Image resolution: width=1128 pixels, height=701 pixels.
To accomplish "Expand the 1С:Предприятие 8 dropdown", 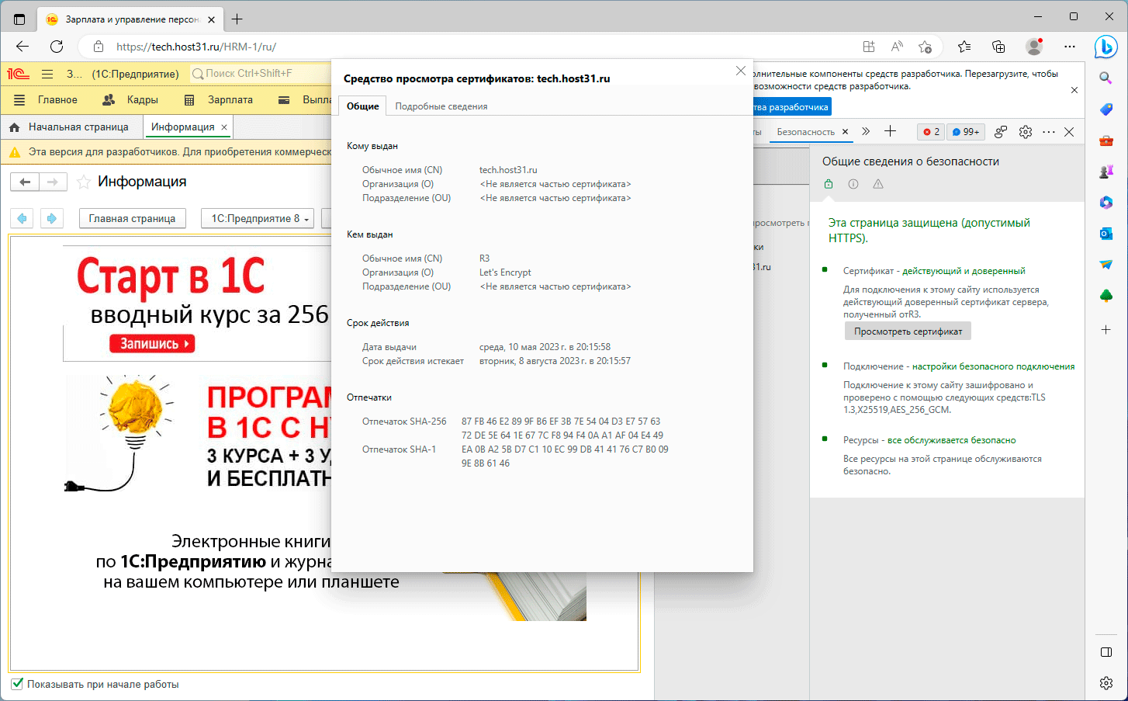I will point(257,219).
